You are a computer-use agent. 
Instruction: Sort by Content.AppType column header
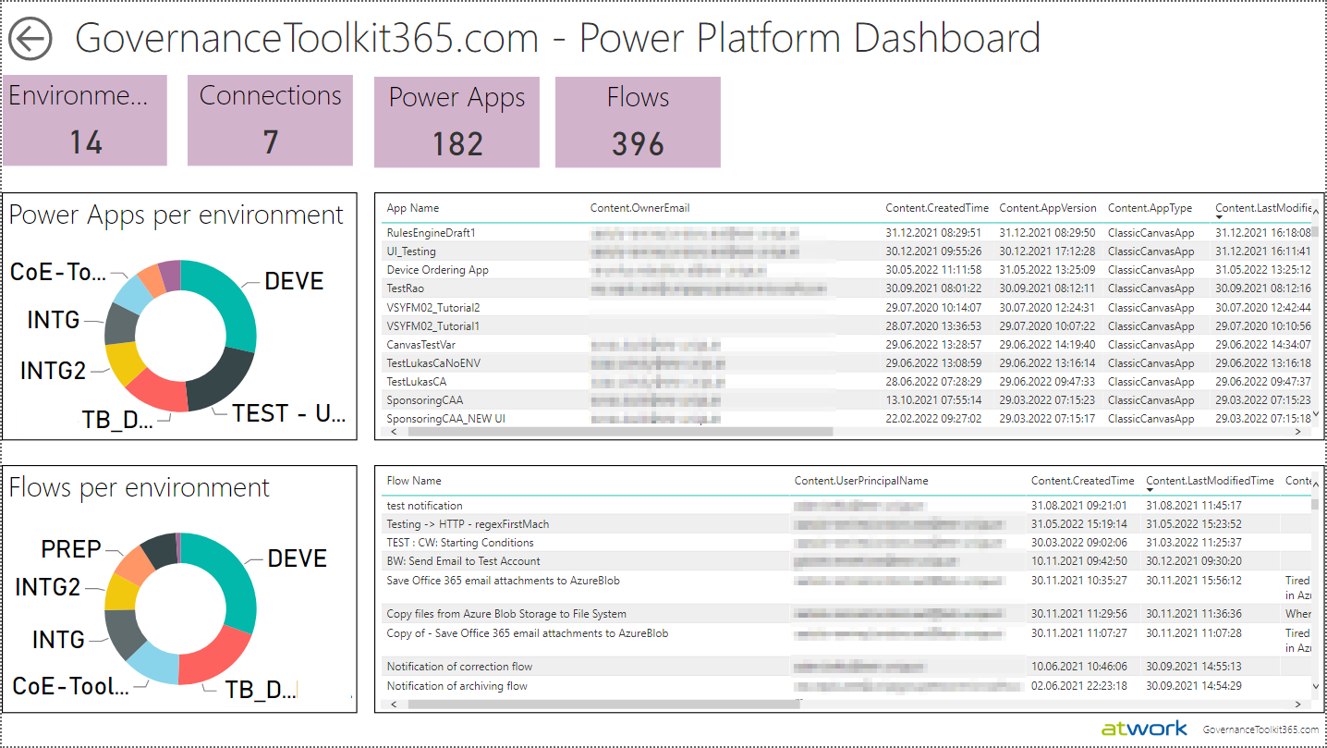1150,208
